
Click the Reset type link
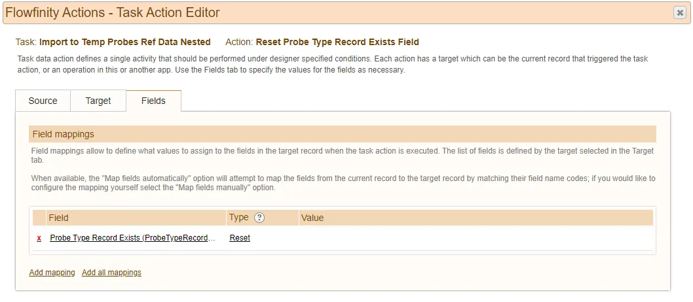click(240, 238)
